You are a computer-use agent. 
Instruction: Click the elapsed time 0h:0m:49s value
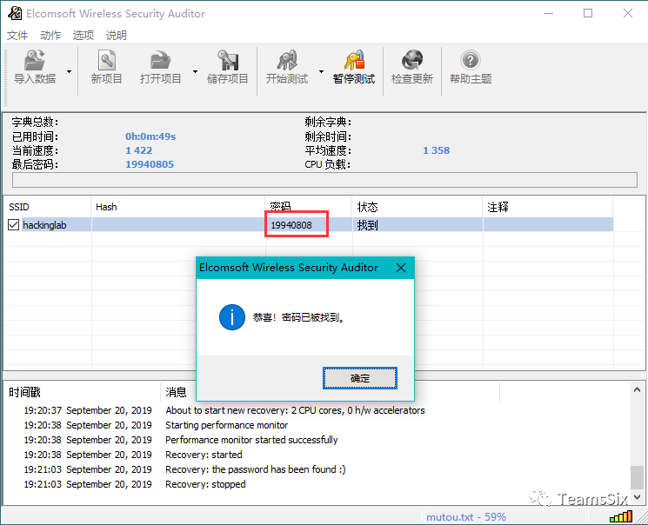point(150,136)
